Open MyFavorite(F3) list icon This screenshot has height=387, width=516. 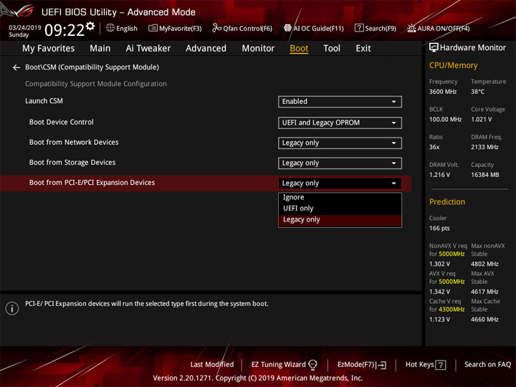(x=153, y=28)
